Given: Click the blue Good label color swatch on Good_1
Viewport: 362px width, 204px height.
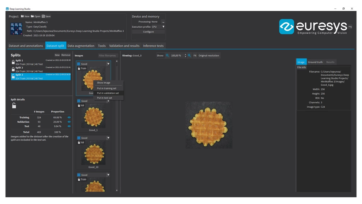Looking at the screenshot, I should [79, 101].
